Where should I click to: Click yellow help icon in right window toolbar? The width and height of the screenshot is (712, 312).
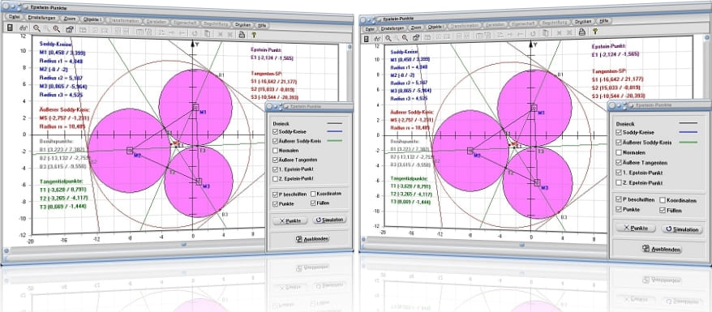[x=595, y=31]
